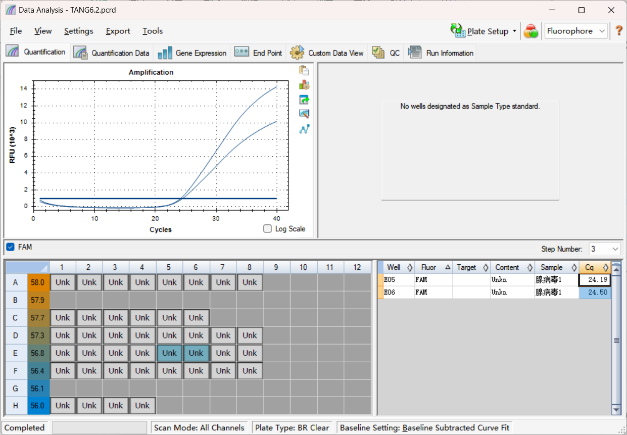The image size is (627, 435).
Task: Open the File menu
Action: pos(16,31)
